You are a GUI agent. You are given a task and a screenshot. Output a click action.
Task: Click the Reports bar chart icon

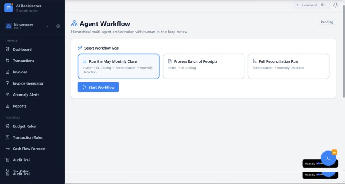[x=7, y=105]
